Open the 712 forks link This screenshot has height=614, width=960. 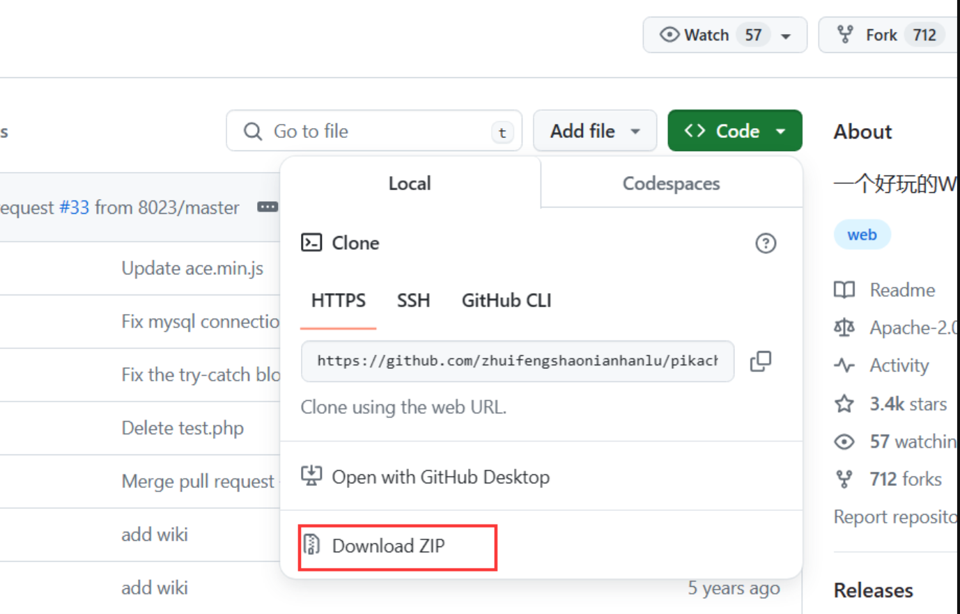pyautogui.click(x=906, y=479)
